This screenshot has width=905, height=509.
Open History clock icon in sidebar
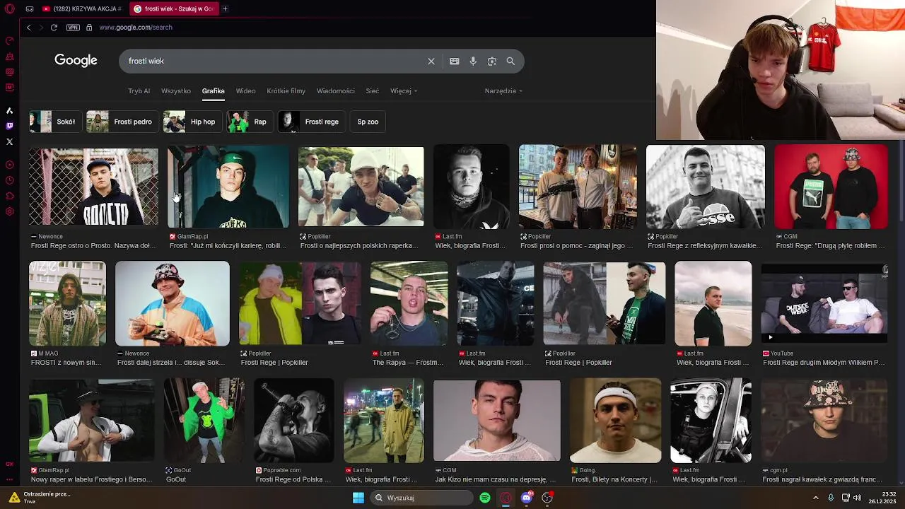pyautogui.click(x=9, y=180)
